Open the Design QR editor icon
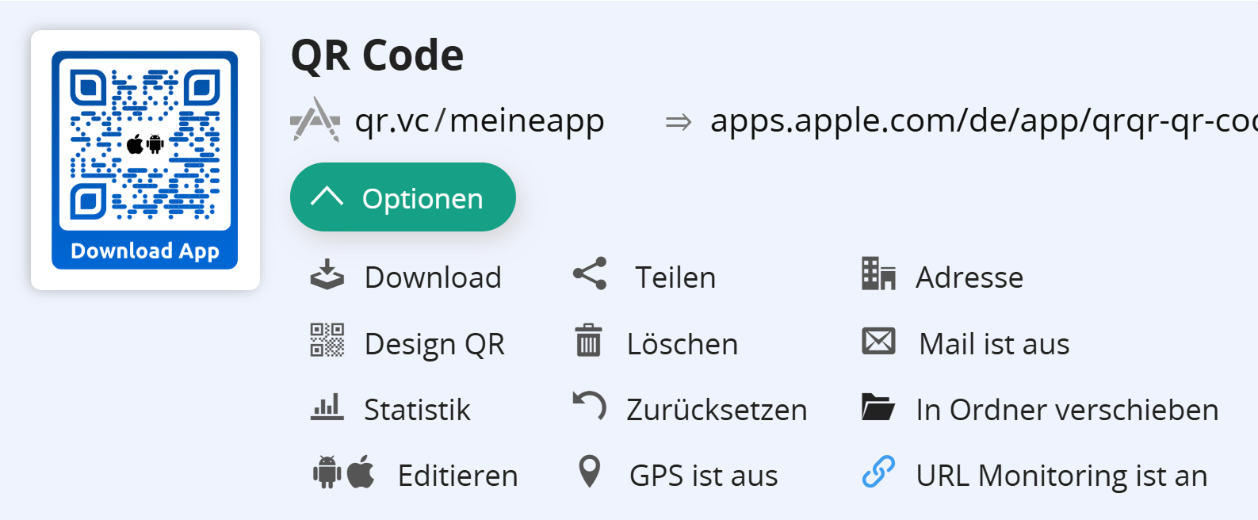Screen dimensions: 1258x520 coord(327,342)
